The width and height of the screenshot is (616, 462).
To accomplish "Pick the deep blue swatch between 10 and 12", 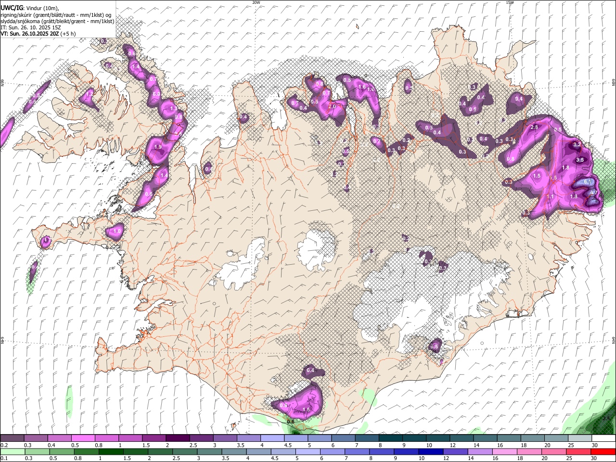I will click(431, 452).
